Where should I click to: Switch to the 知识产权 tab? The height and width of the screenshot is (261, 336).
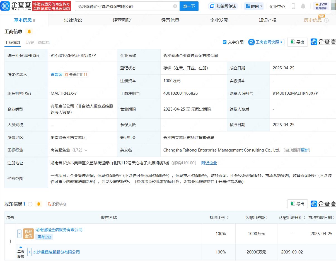(x=267, y=20)
